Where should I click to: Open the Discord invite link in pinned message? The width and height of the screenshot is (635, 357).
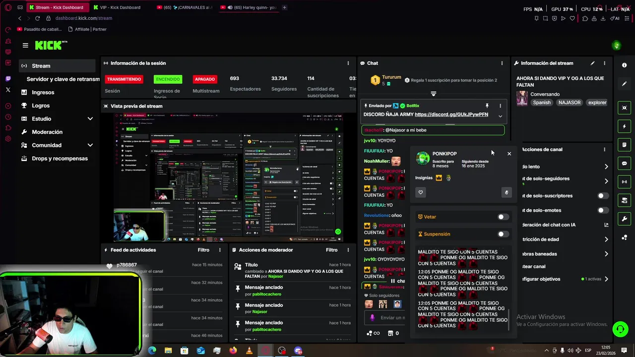(451, 115)
